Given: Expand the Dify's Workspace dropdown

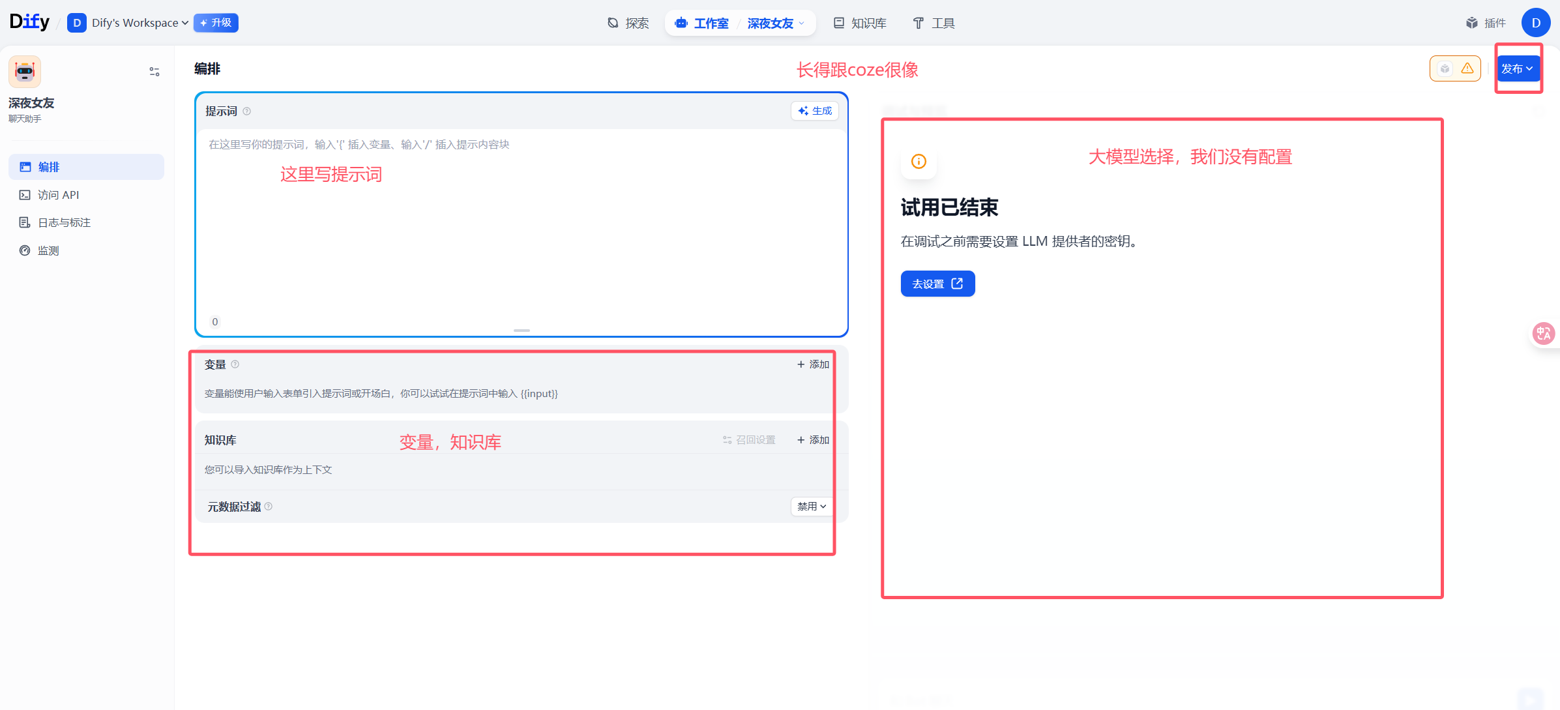Looking at the screenshot, I should click(x=136, y=23).
